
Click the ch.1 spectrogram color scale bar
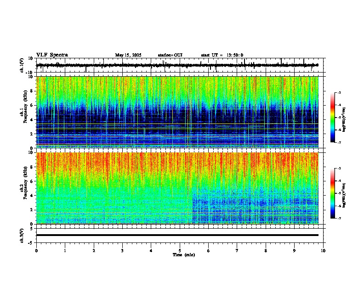[x=332, y=118]
